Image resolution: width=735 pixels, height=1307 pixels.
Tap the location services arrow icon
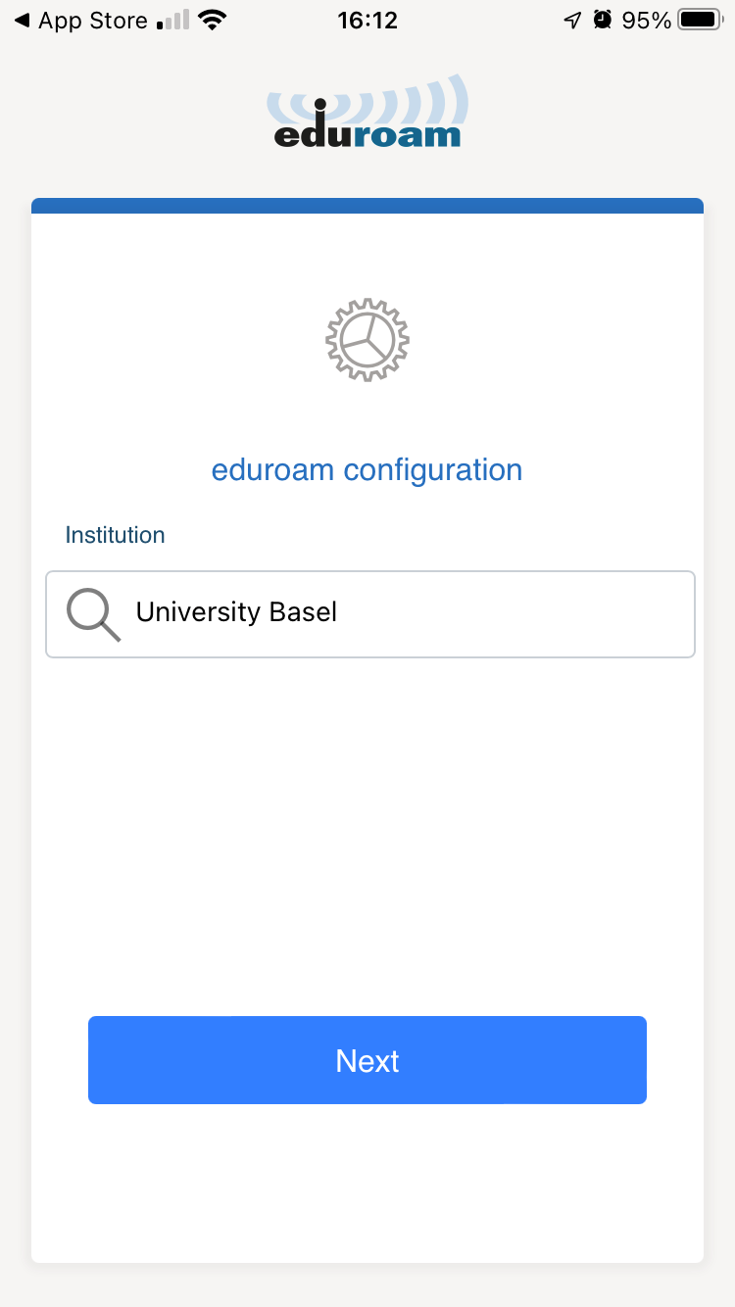(x=572, y=21)
